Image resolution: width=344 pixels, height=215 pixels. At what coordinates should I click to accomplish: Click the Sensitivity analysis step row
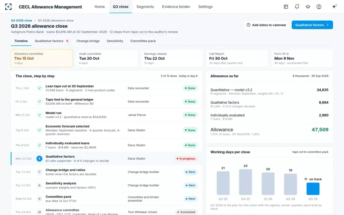(x=107, y=185)
